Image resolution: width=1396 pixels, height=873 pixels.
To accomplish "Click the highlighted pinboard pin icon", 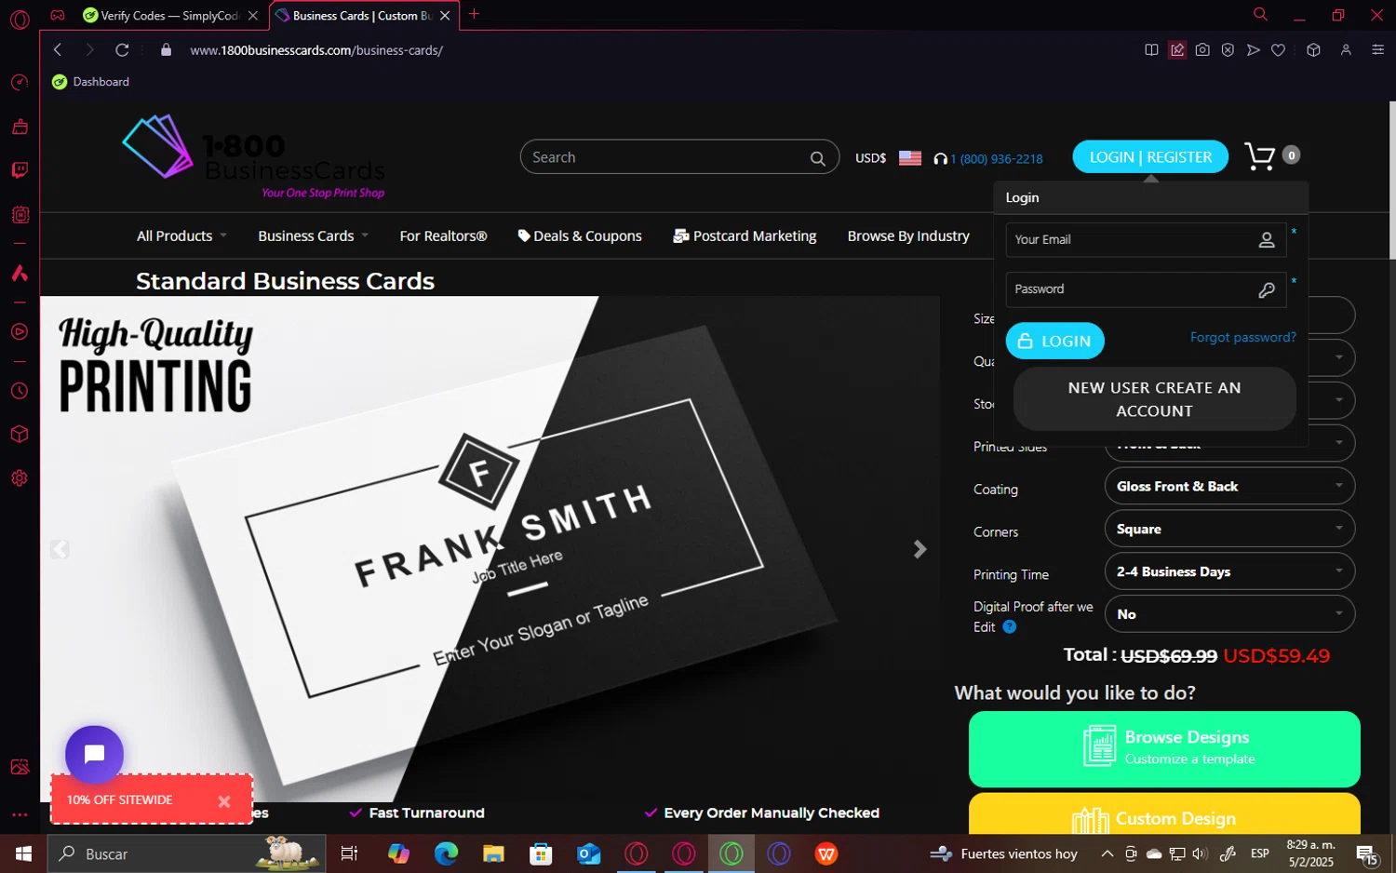I will point(1177,50).
